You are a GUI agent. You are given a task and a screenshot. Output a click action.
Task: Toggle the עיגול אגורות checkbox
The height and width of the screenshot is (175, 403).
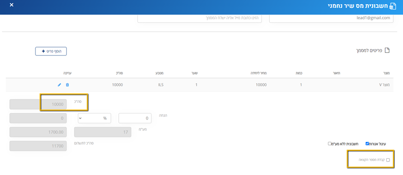point(367,144)
